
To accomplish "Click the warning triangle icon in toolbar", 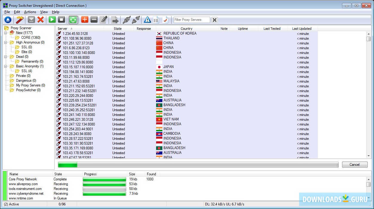I will 147,20.
